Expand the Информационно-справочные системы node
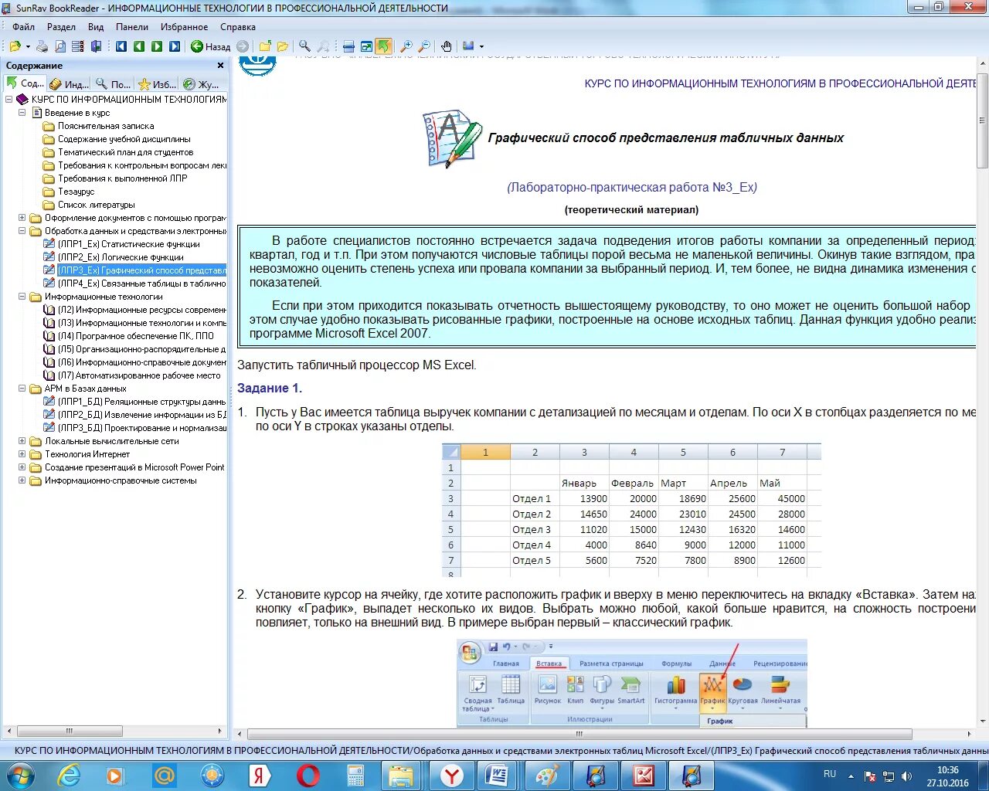 click(x=22, y=480)
